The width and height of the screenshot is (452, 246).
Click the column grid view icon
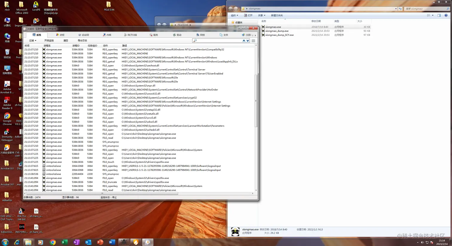(254, 41)
